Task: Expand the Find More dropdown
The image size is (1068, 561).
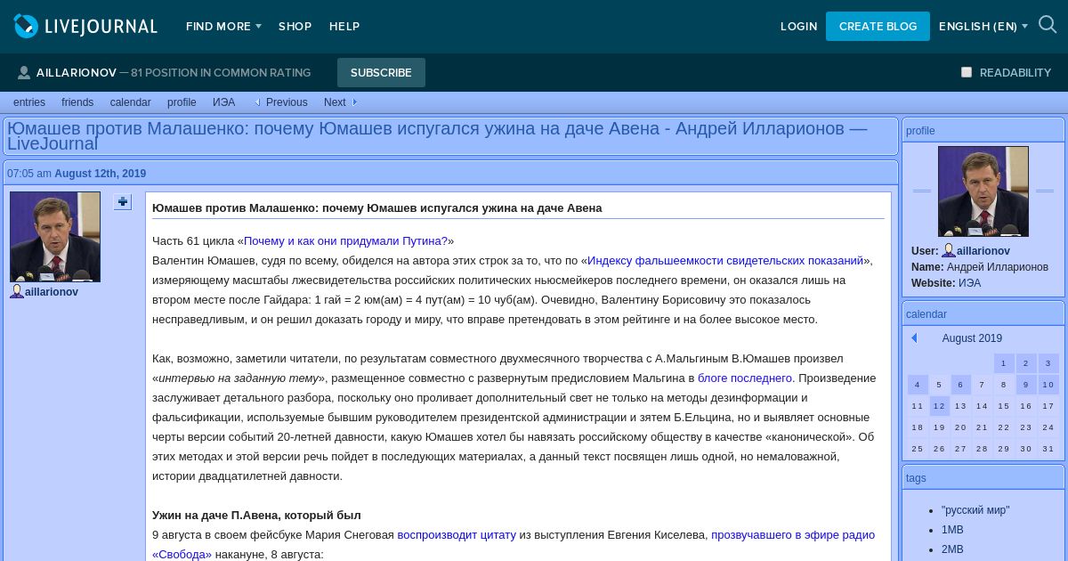Action: (223, 27)
